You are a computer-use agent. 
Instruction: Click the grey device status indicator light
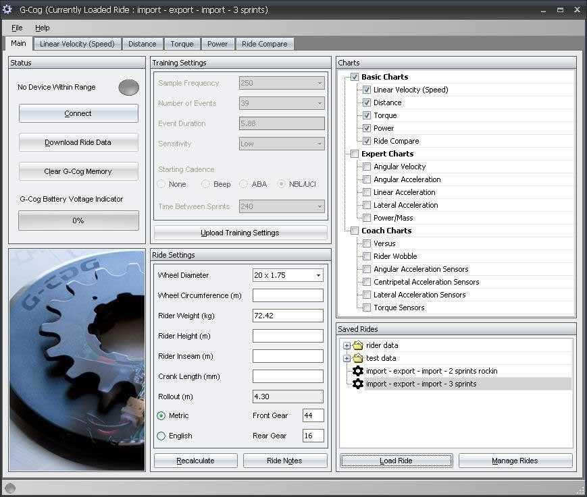pos(128,88)
